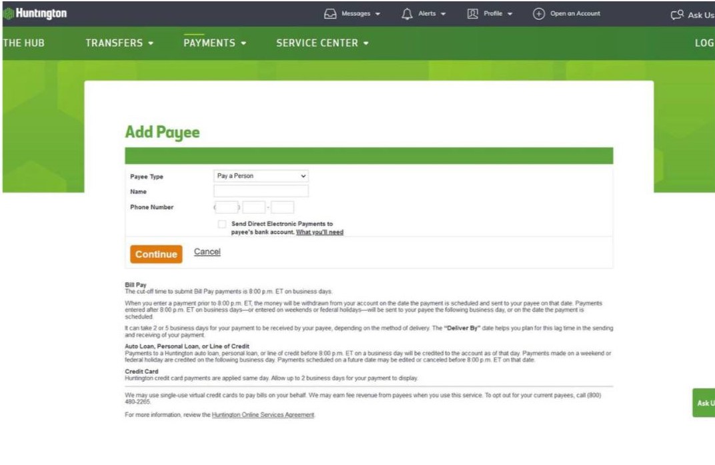Image resolution: width=715 pixels, height=465 pixels.
Task: Go to The Hub tab
Action: coord(23,43)
